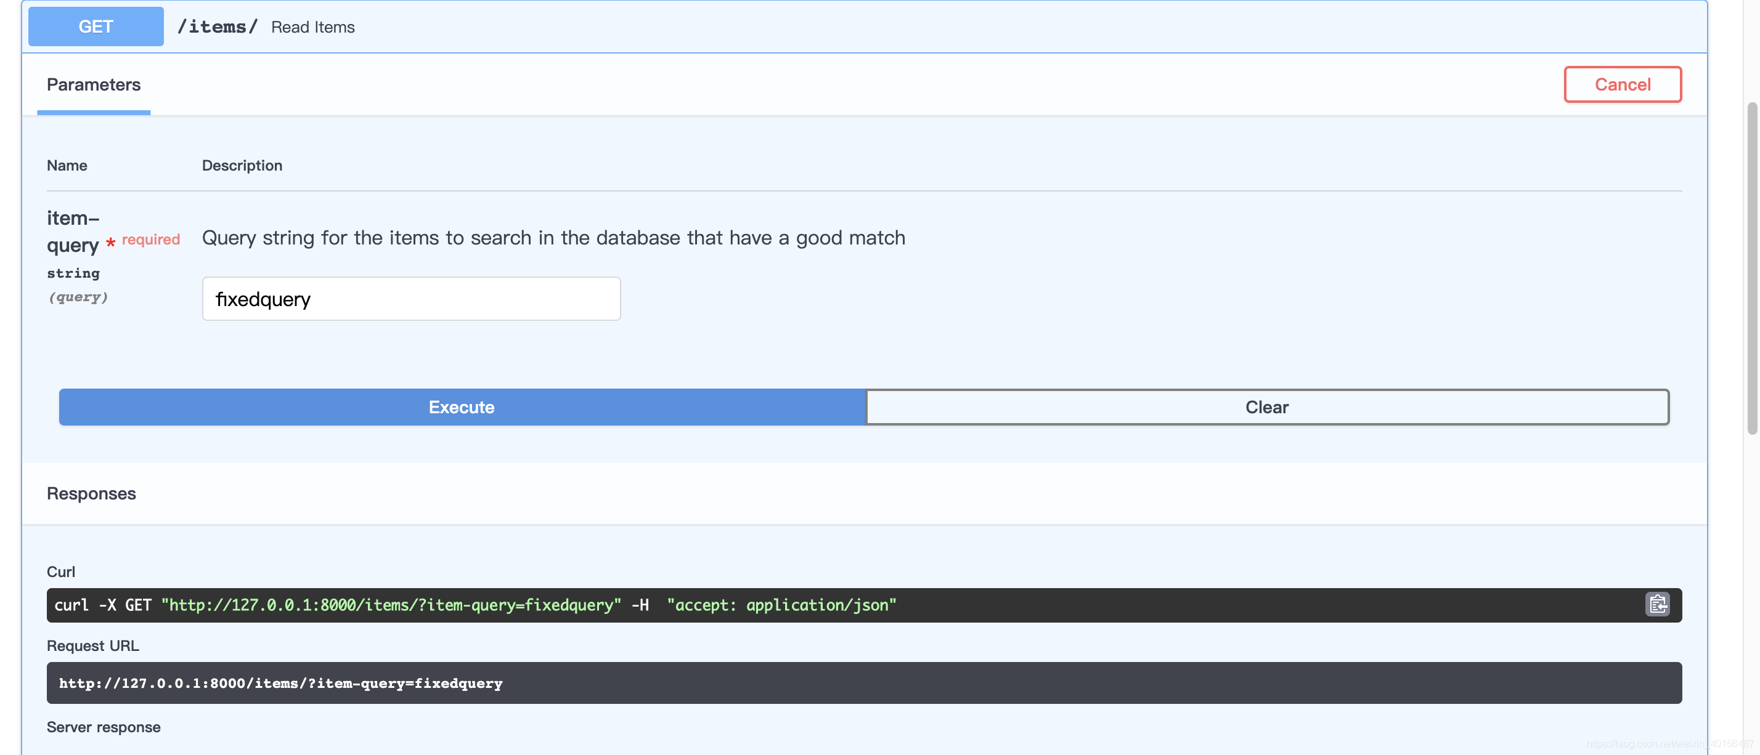Cancel the try-it-out mode

pos(1623,84)
